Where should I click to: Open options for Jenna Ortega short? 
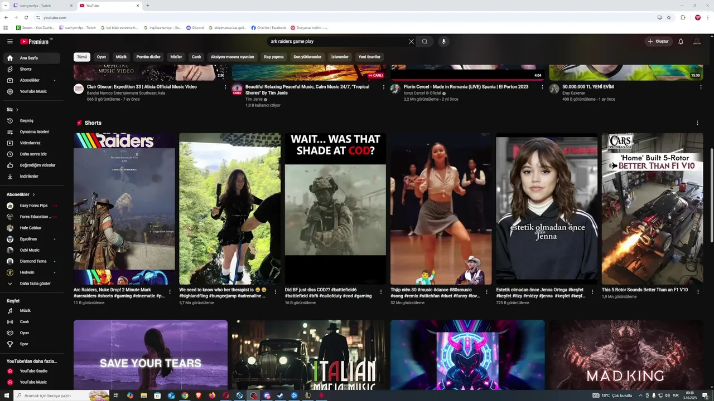592,291
